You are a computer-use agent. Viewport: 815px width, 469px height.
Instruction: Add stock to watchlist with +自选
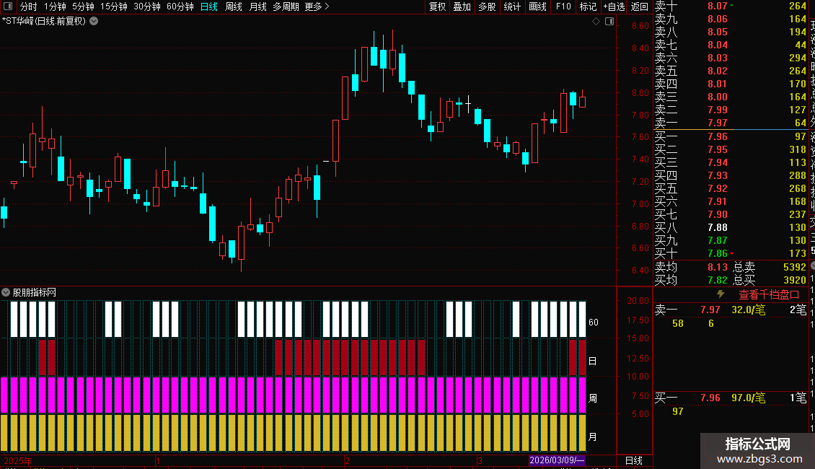tap(614, 6)
